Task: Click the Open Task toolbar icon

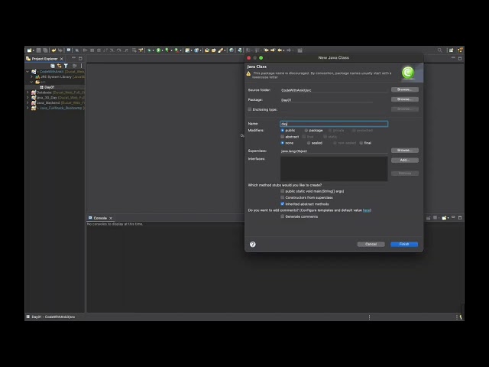Action: 214,50
